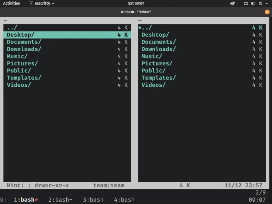Click the screen sharing tray icon

(x=233, y=3)
